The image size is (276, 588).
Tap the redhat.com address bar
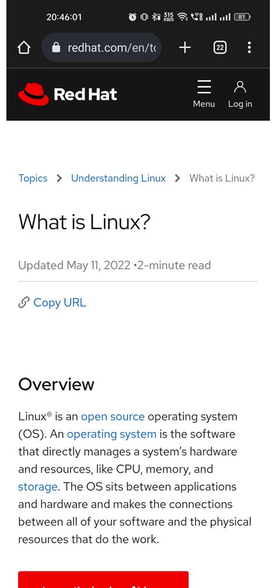[102, 48]
